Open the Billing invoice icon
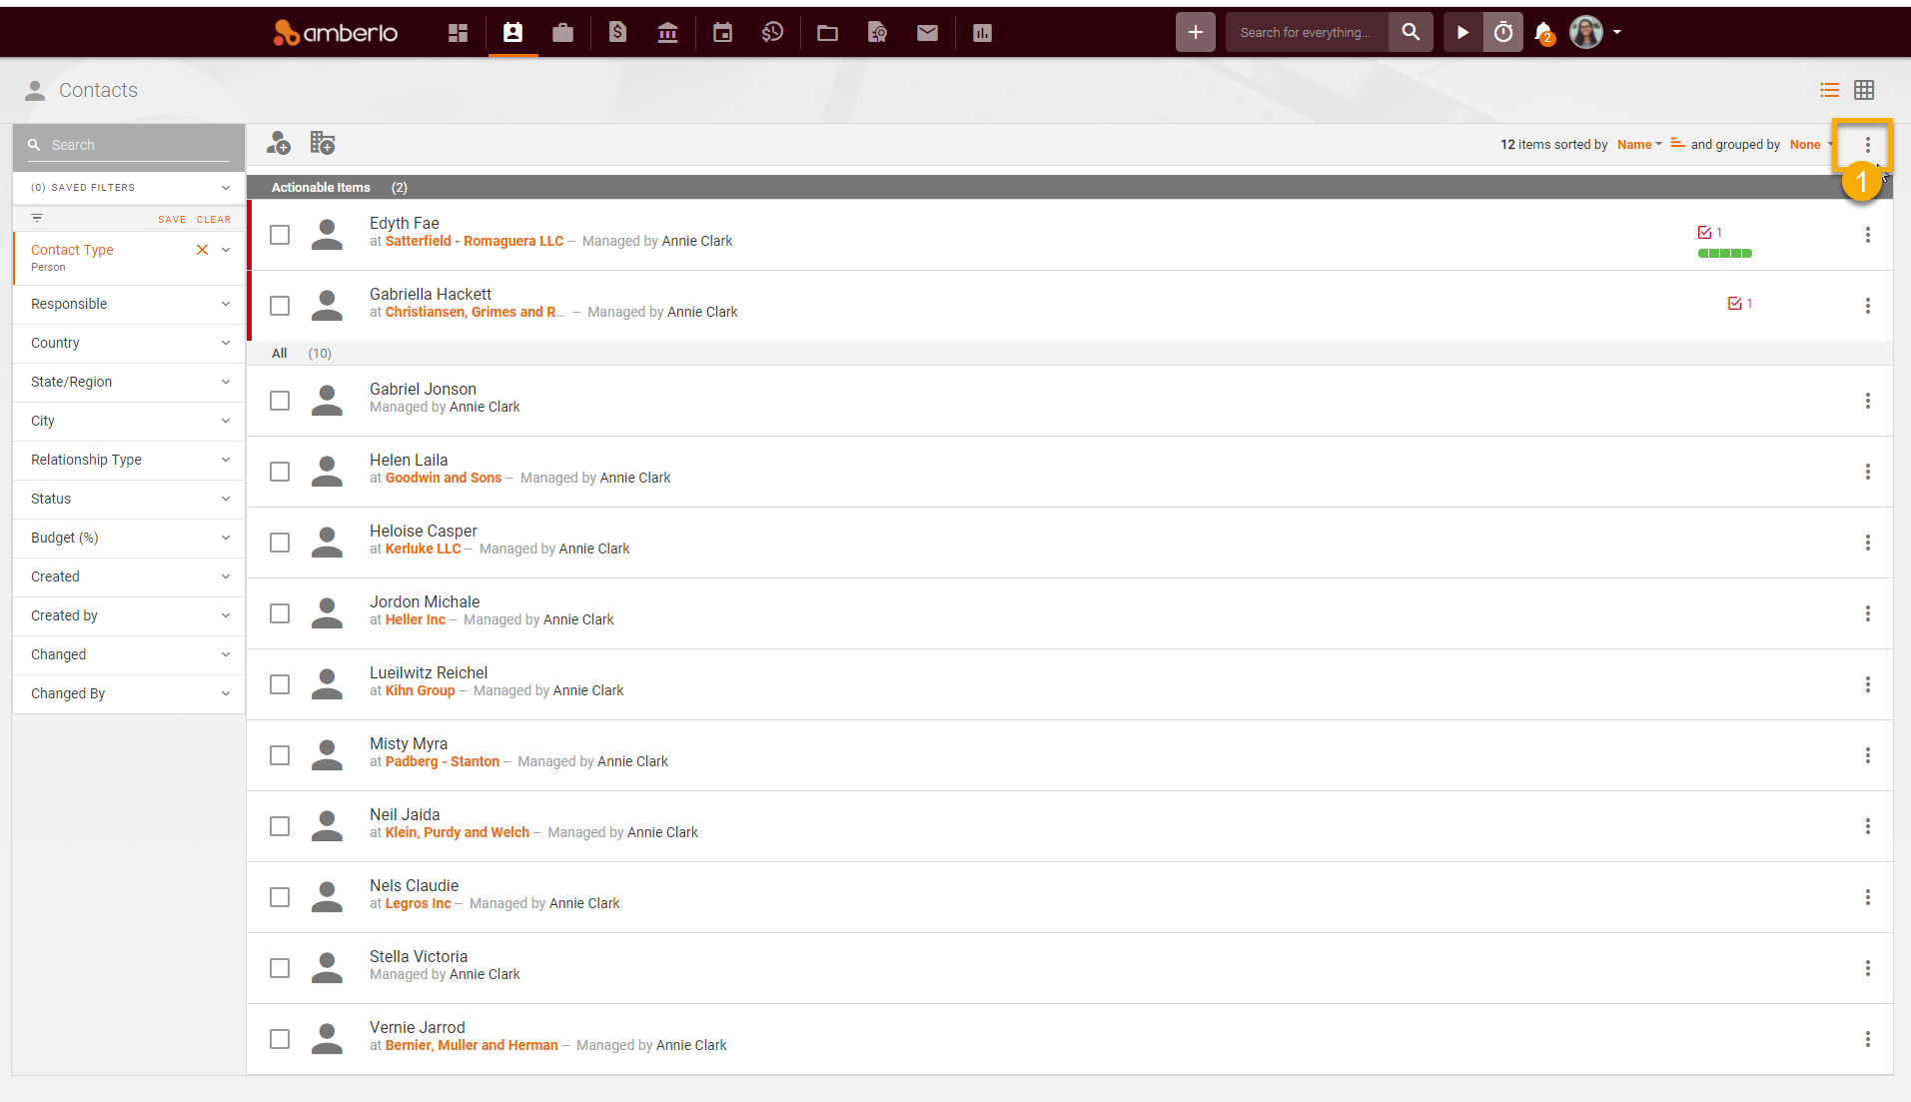Image resolution: width=1911 pixels, height=1102 pixels. (617, 33)
